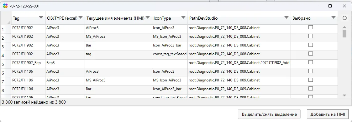Tick the Выбрано checkbox in row 3
Screen dimensions: 352x122
pyautogui.click(x=311, y=45)
